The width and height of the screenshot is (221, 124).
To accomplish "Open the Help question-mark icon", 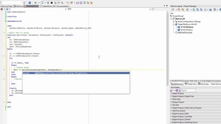I will 30,3.
